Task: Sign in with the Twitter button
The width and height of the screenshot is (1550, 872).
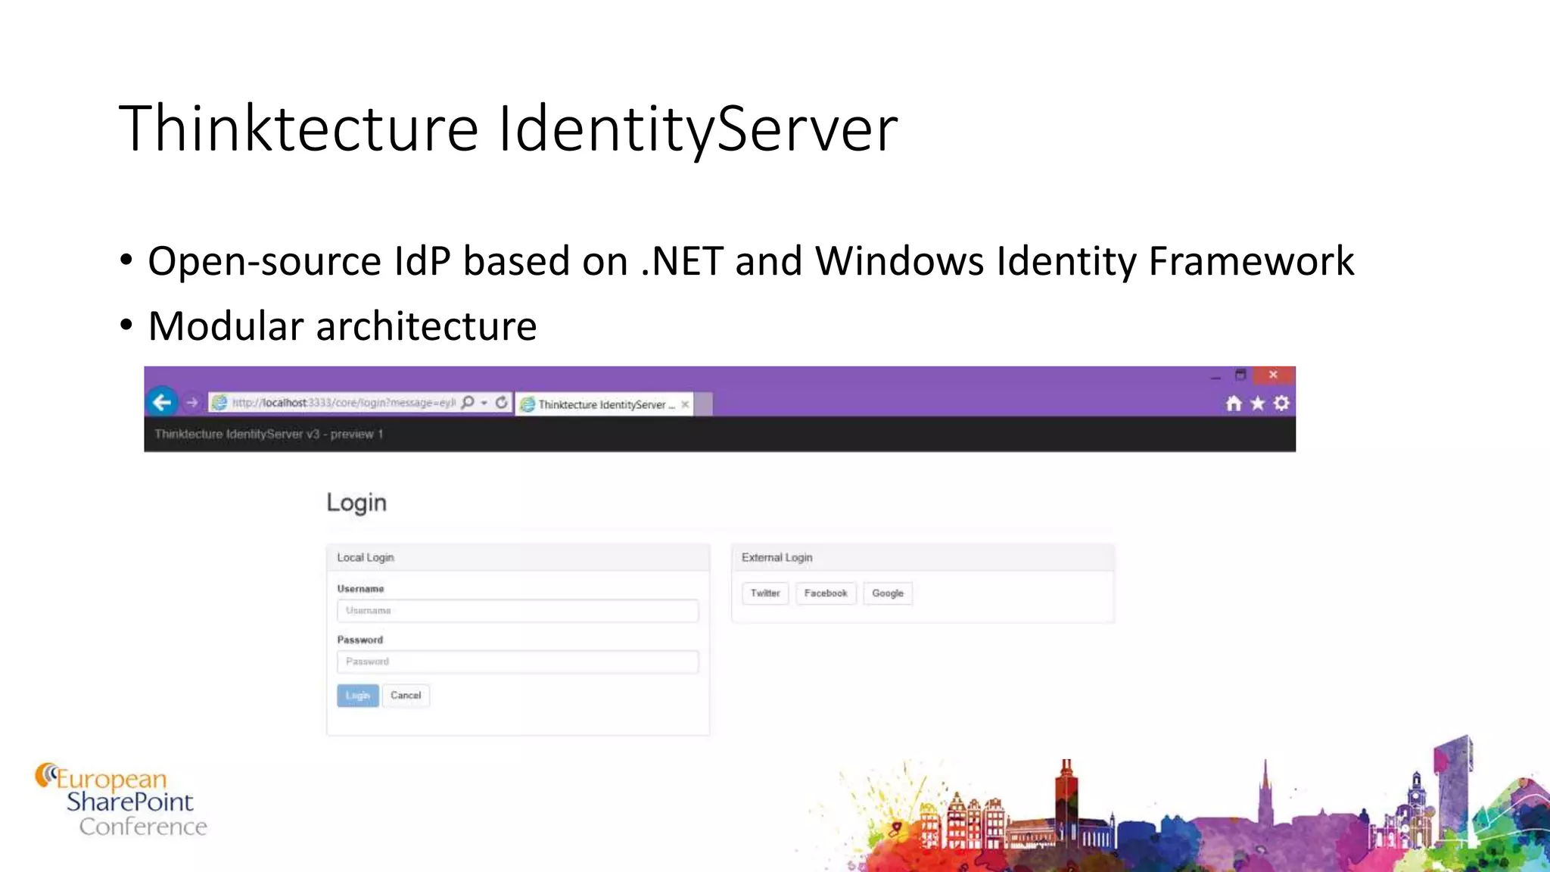Action: (x=765, y=593)
